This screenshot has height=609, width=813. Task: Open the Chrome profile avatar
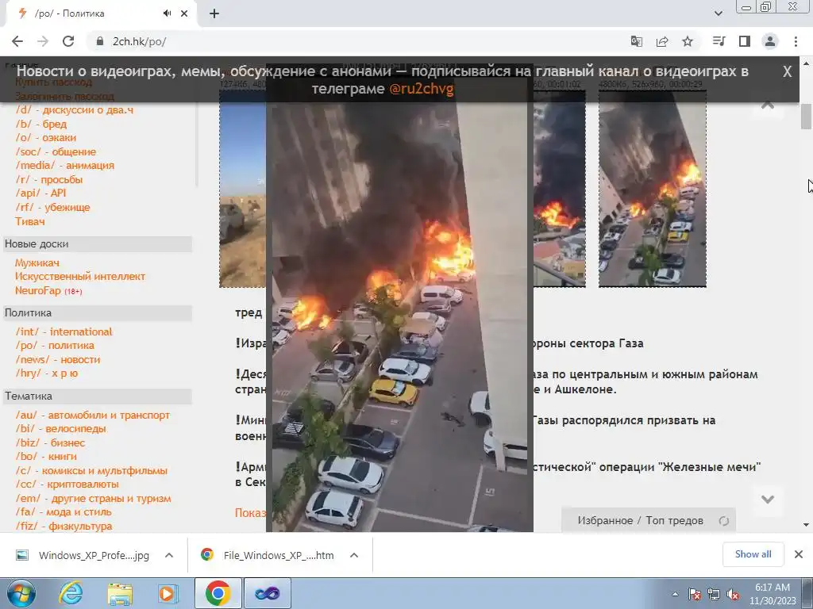pyautogui.click(x=770, y=41)
